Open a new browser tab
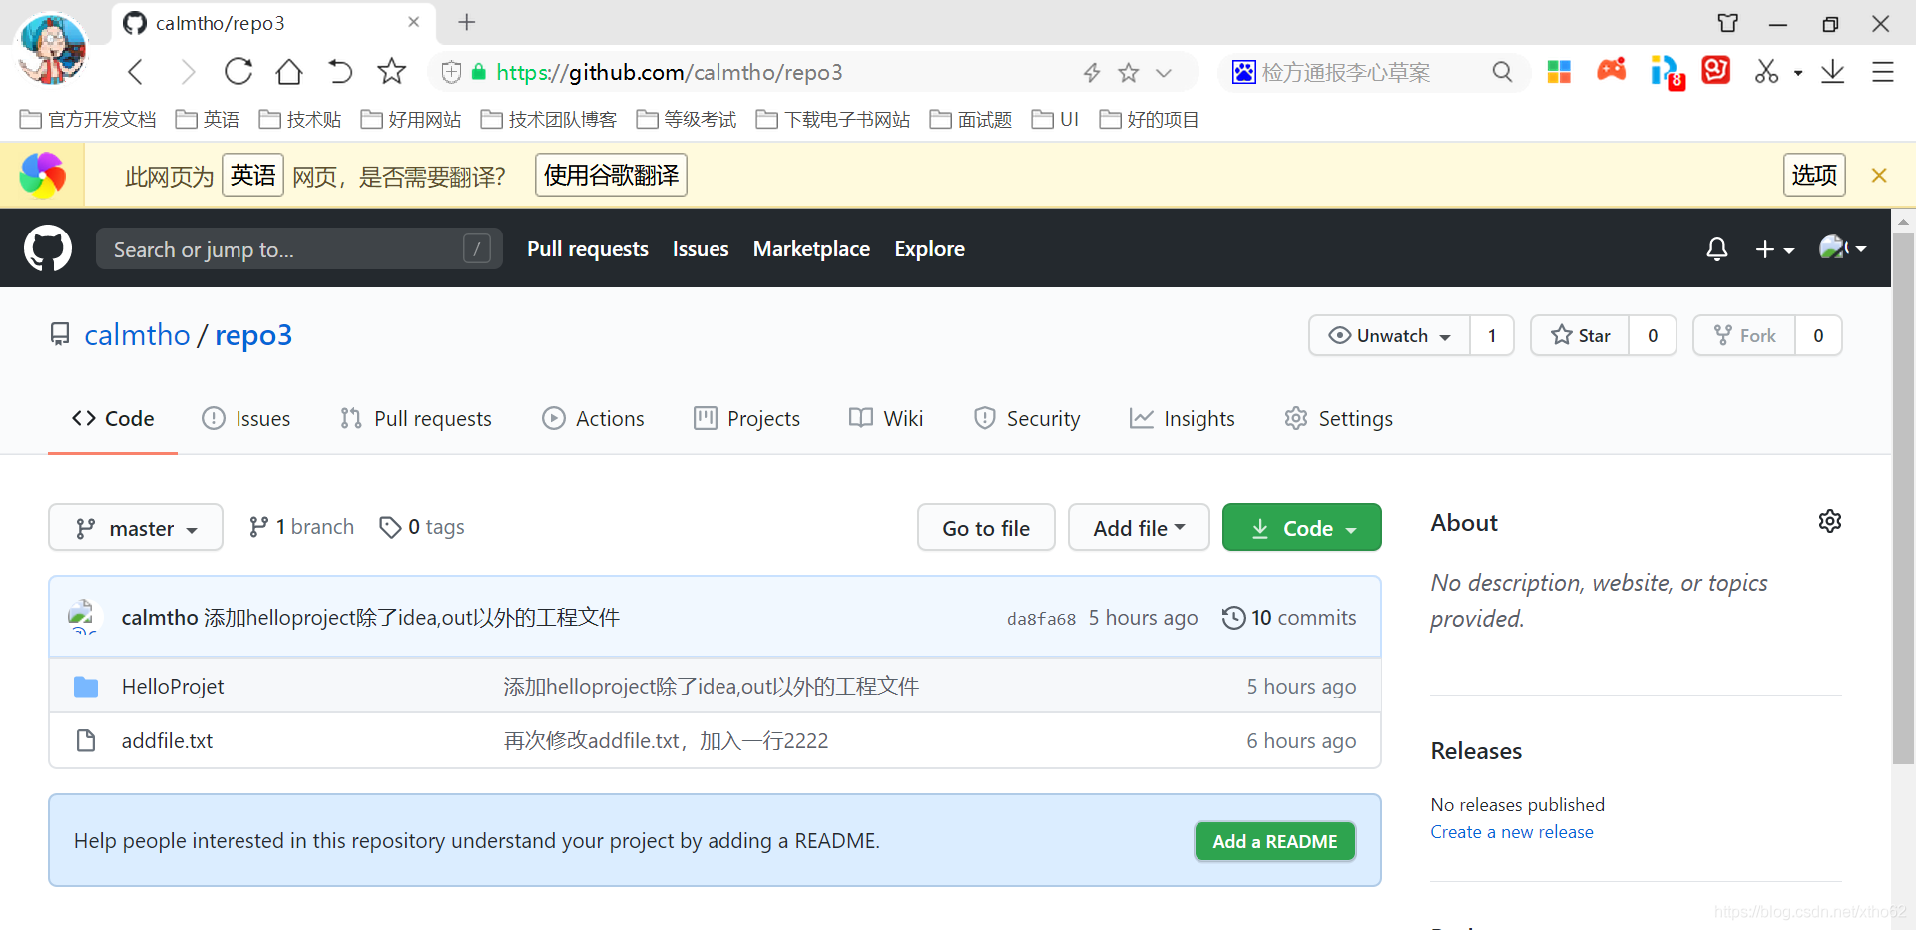The height and width of the screenshot is (930, 1916). (x=467, y=22)
